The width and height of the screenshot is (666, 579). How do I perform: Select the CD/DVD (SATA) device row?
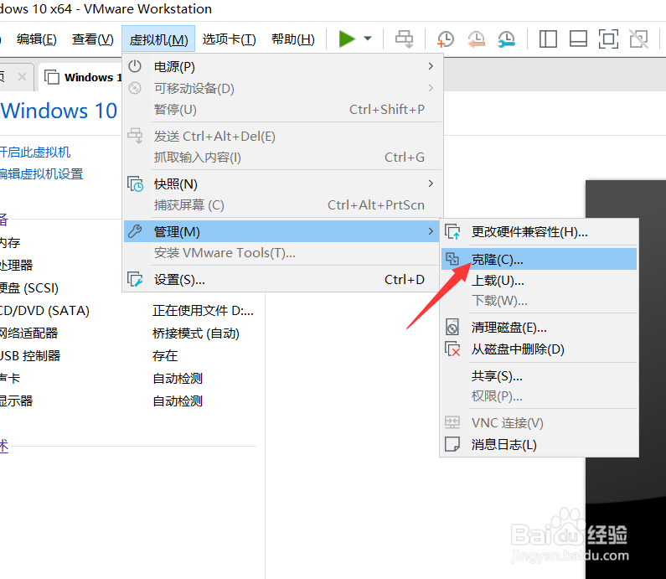tap(44, 311)
